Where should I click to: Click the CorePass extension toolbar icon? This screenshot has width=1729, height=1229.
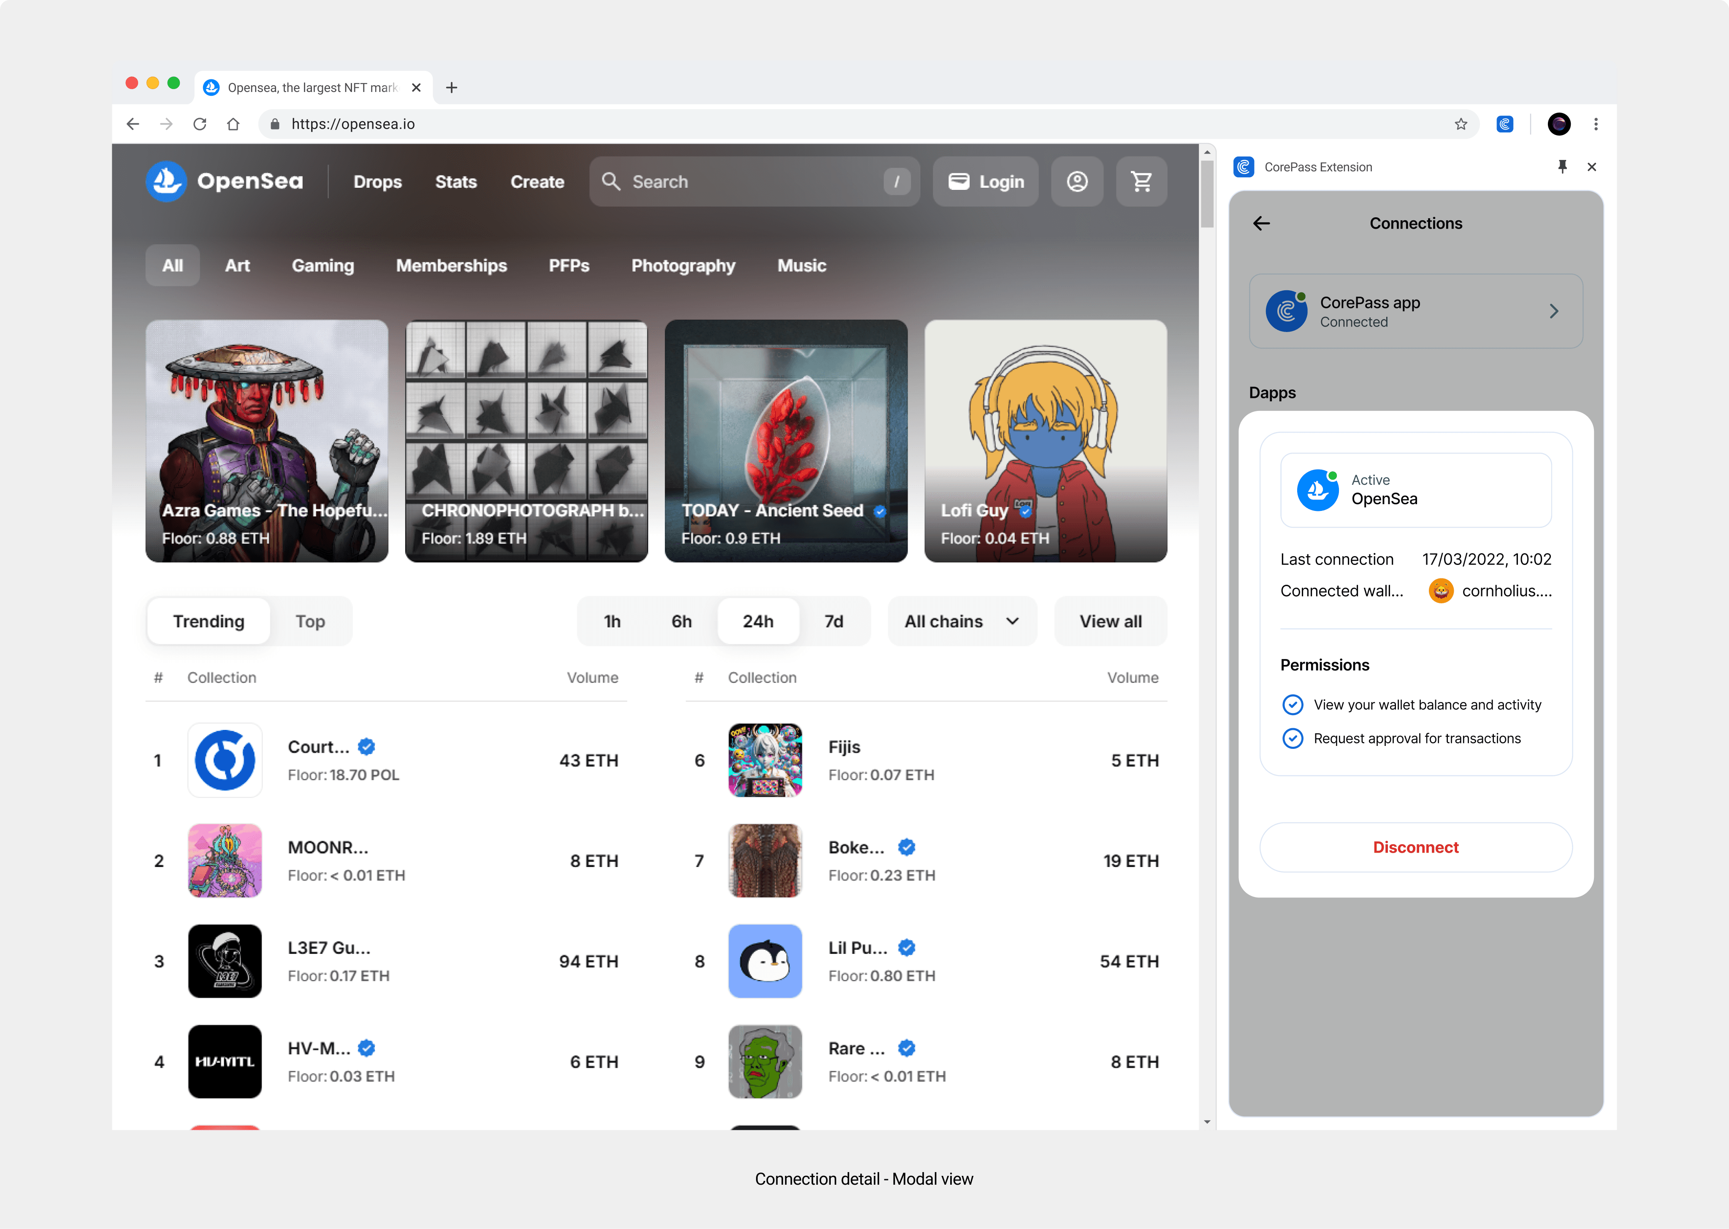pos(1504,124)
